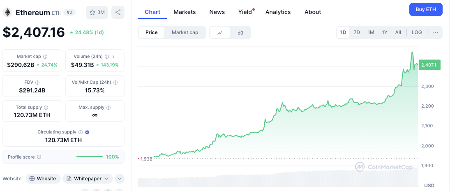Open the Markets tab

(x=185, y=12)
